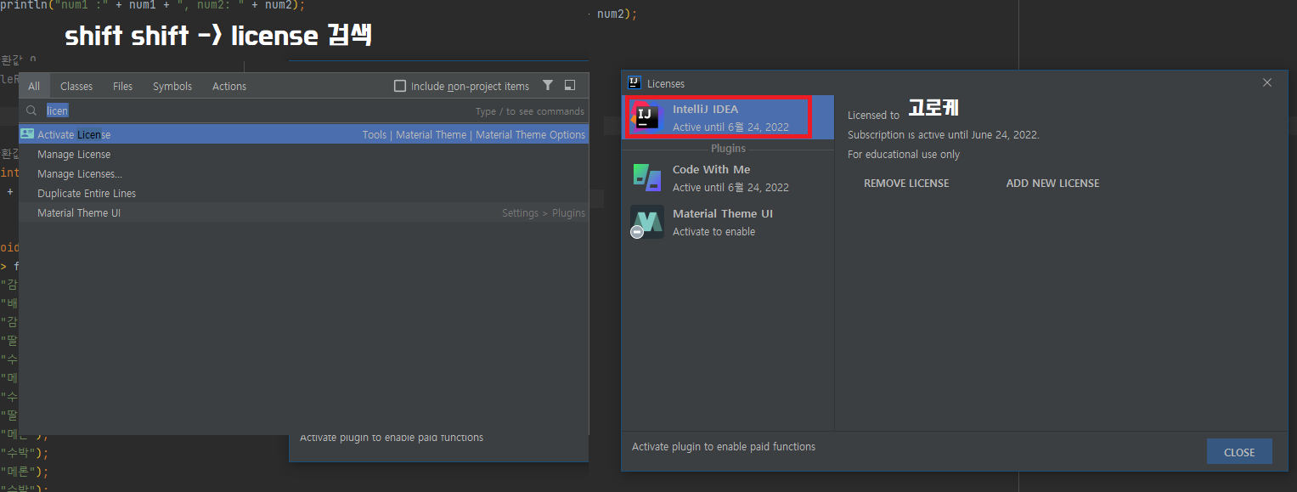
Task: Click the Code With Me plugin icon
Action: (647, 178)
